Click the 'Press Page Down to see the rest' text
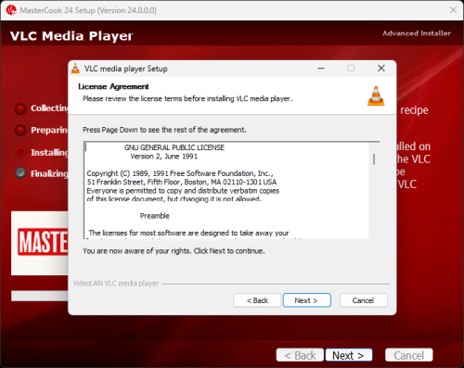The width and height of the screenshot is (464, 368). click(164, 130)
